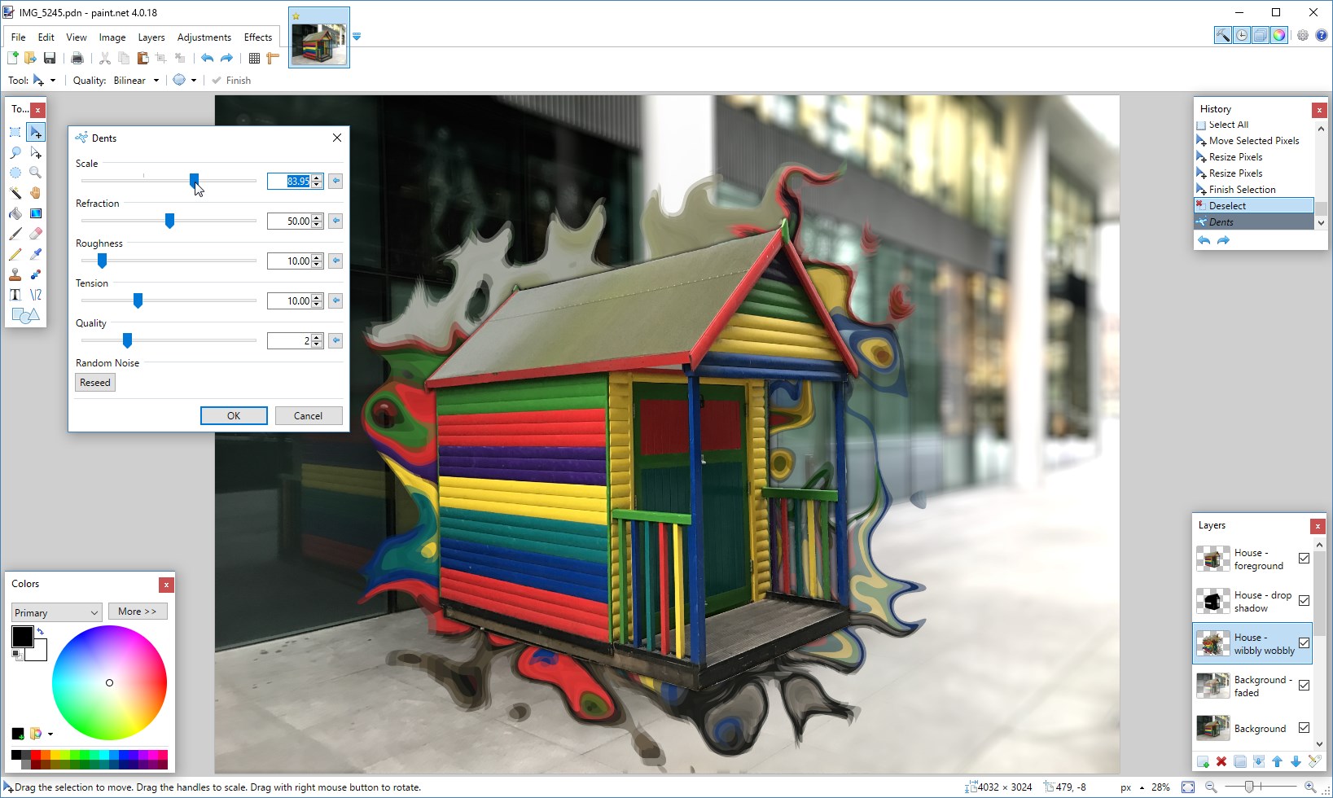Open the Effects menu
Image resolution: width=1333 pixels, height=798 pixels.
258,37
